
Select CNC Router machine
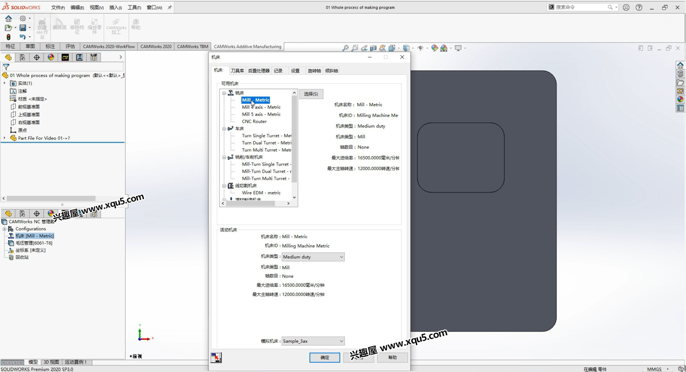(x=254, y=121)
